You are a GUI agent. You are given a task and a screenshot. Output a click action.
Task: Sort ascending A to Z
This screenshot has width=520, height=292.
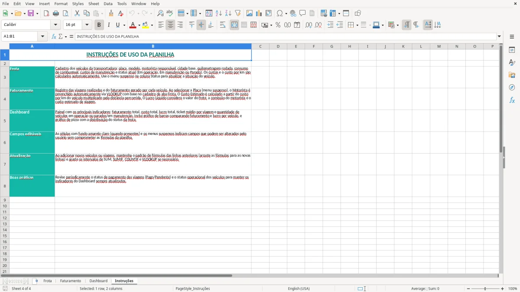219,13
